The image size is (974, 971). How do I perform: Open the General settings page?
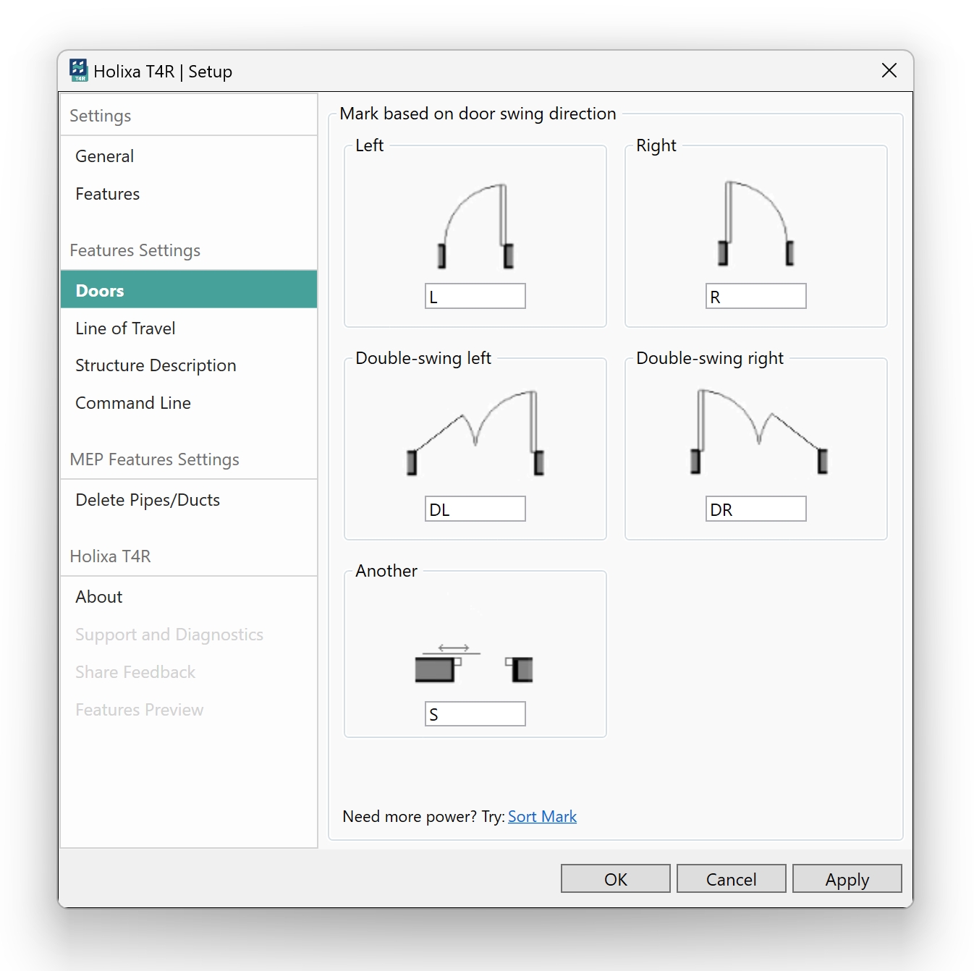point(104,156)
